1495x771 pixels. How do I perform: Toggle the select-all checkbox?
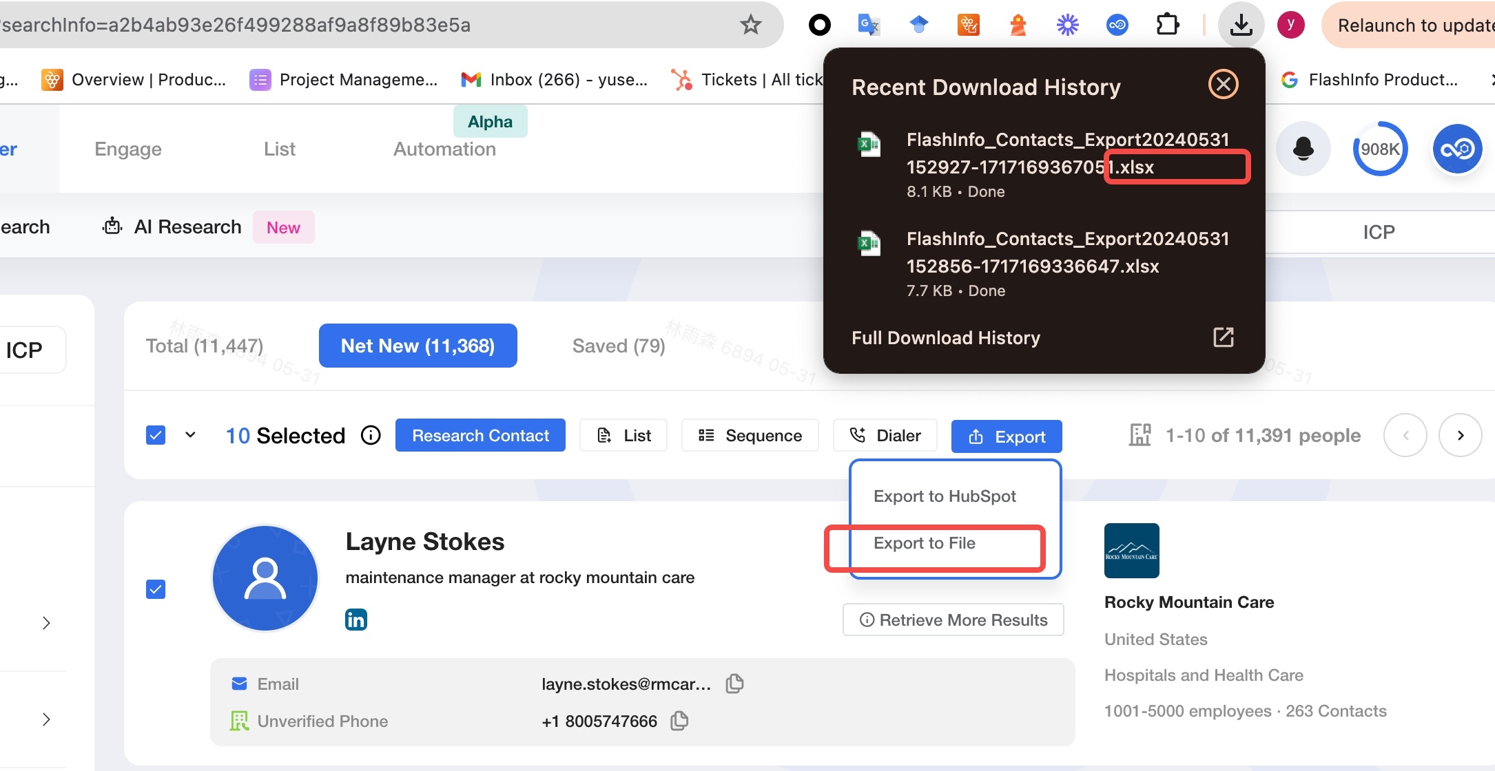coord(156,435)
